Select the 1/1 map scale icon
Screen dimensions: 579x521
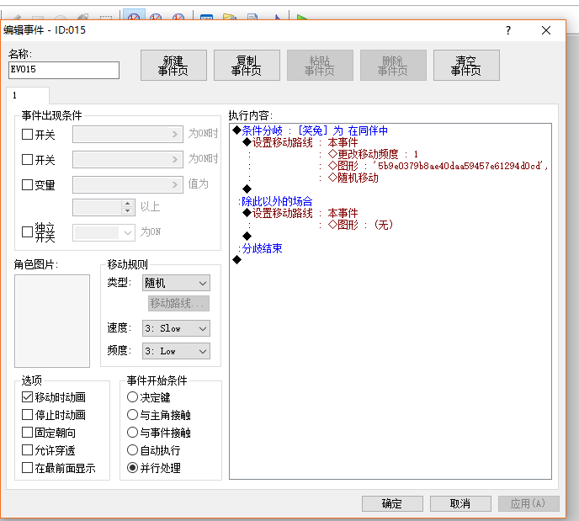[134, 17]
